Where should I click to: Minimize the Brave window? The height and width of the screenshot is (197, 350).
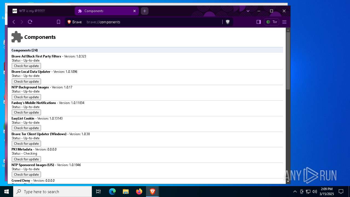(259, 11)
